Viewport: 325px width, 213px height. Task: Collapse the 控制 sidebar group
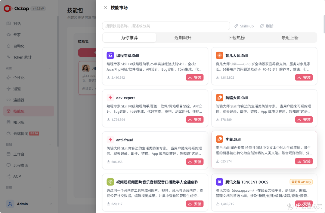click(50, 145)
